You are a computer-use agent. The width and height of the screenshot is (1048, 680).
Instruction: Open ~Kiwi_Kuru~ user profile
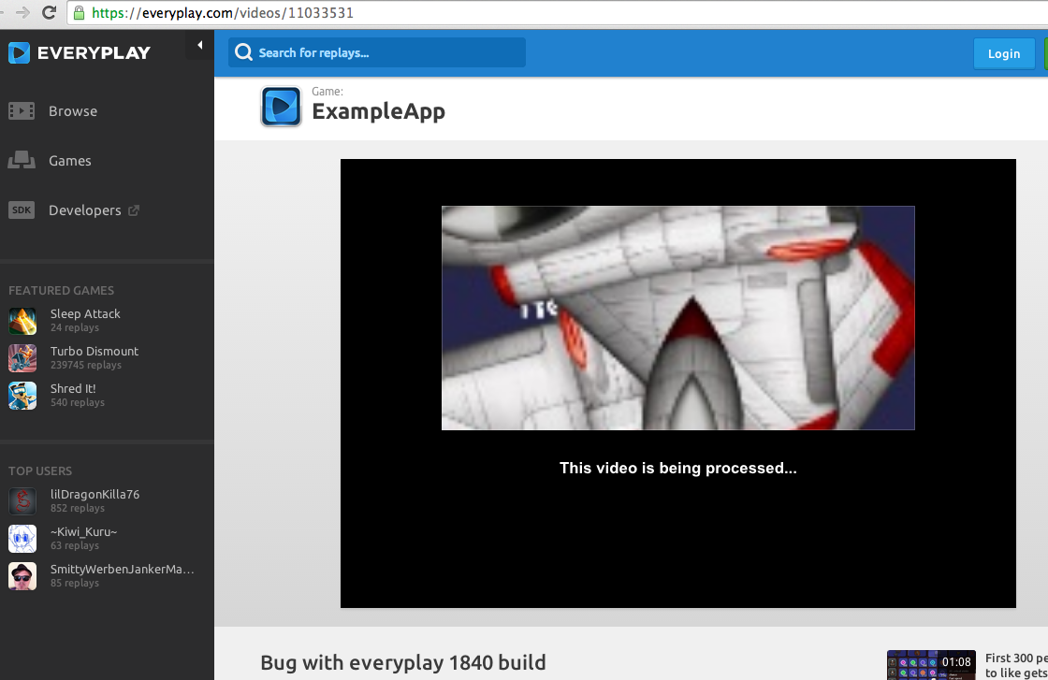[x=83, y=531]
